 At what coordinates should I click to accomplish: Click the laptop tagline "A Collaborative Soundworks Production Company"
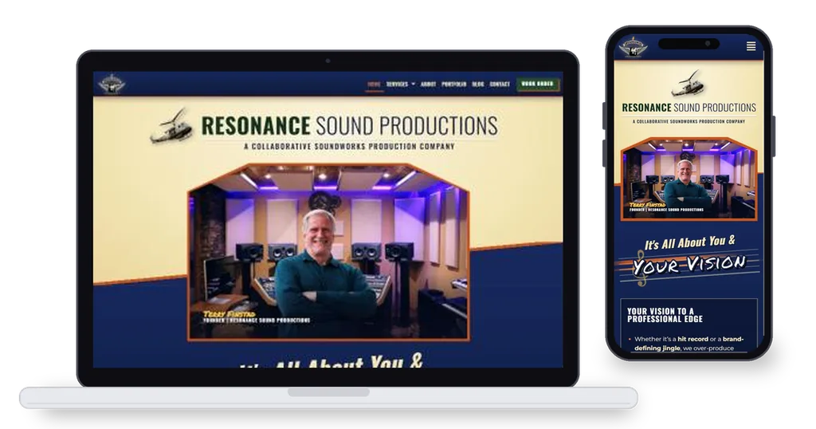pyautogui.click(x=349, y=146)
